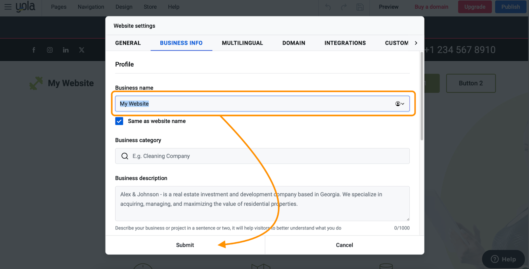Click the redo arrow icon

point(344,7)
